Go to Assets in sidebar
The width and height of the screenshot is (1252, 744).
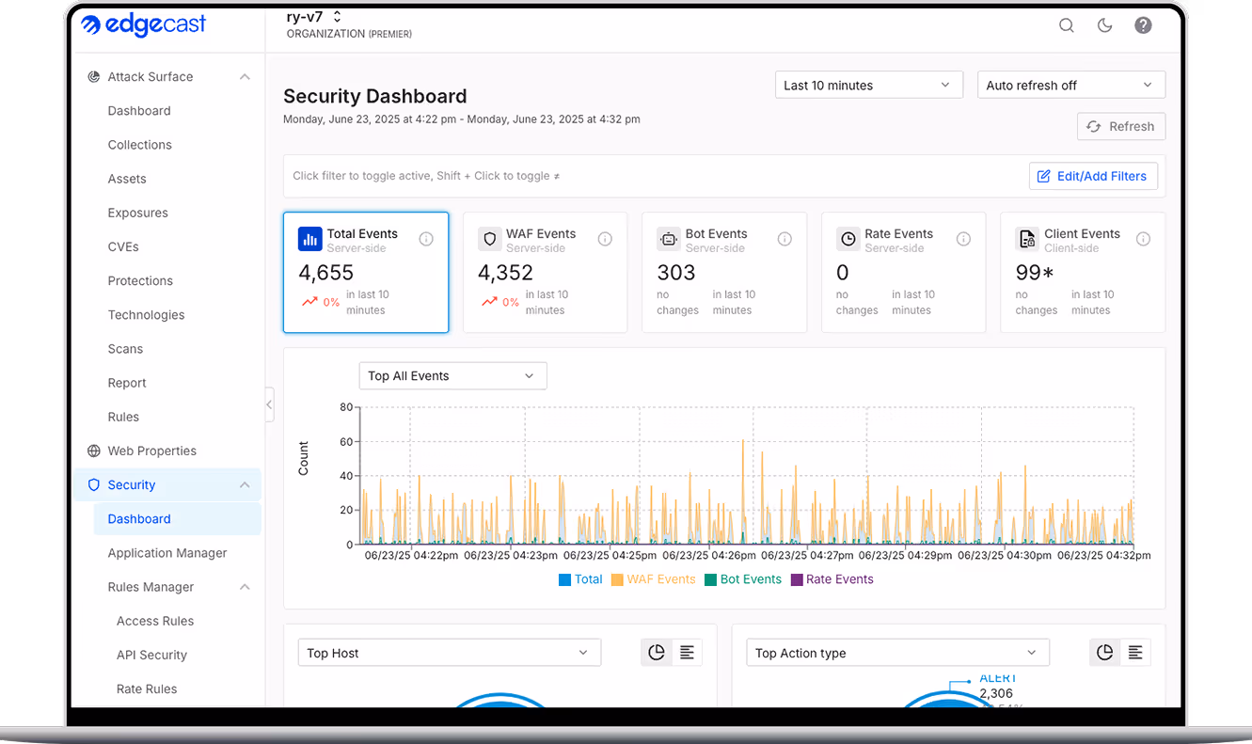tap(127, 179)
